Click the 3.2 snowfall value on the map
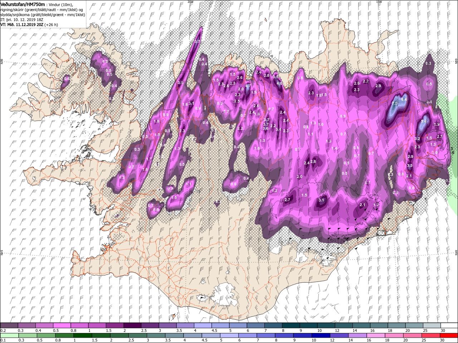 (417, 139)
